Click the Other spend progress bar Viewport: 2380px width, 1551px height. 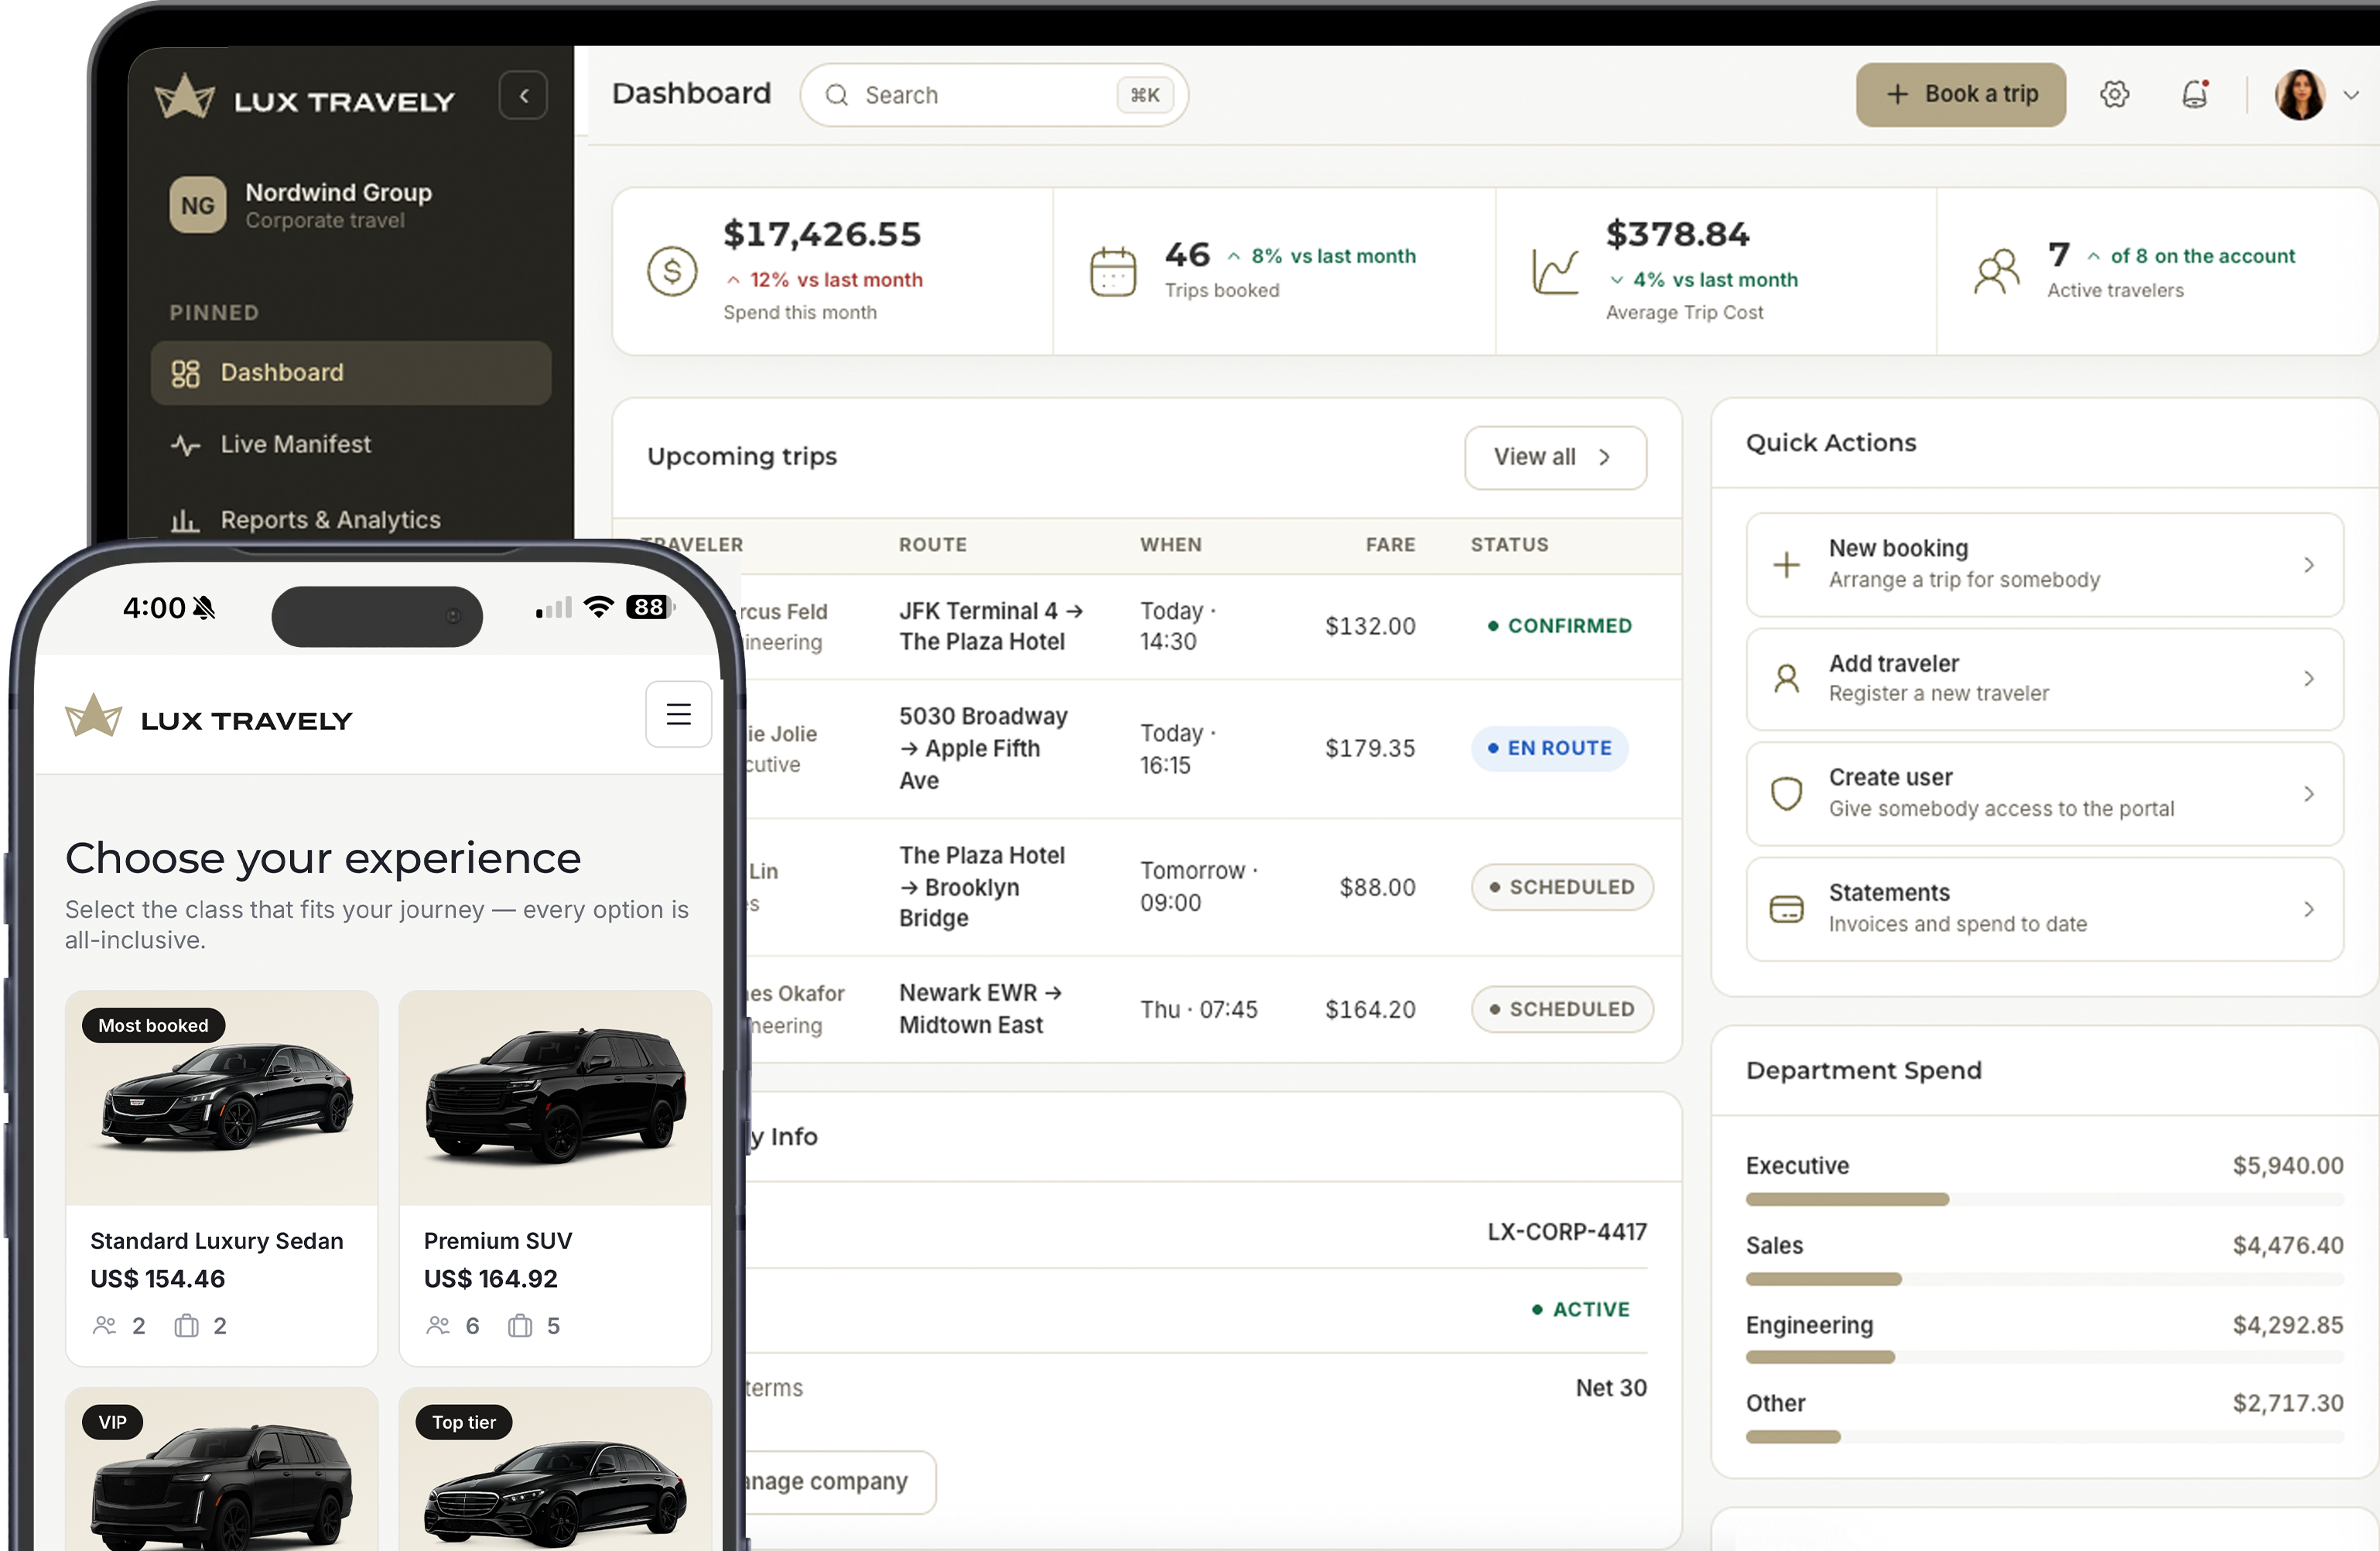coord(2044,1437)
